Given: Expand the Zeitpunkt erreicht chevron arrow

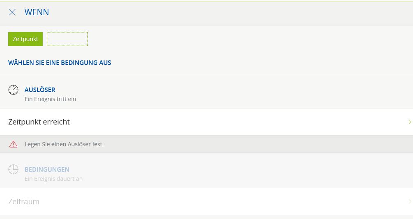Looking at the screenshot, I should tap(410, 122).
